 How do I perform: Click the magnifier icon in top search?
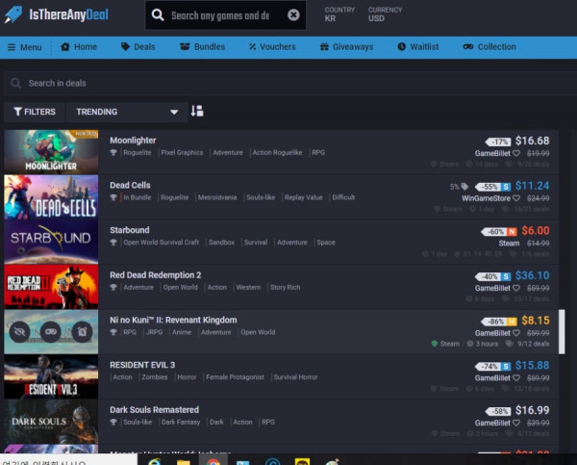pyautogui.click(x=158, y=15)
